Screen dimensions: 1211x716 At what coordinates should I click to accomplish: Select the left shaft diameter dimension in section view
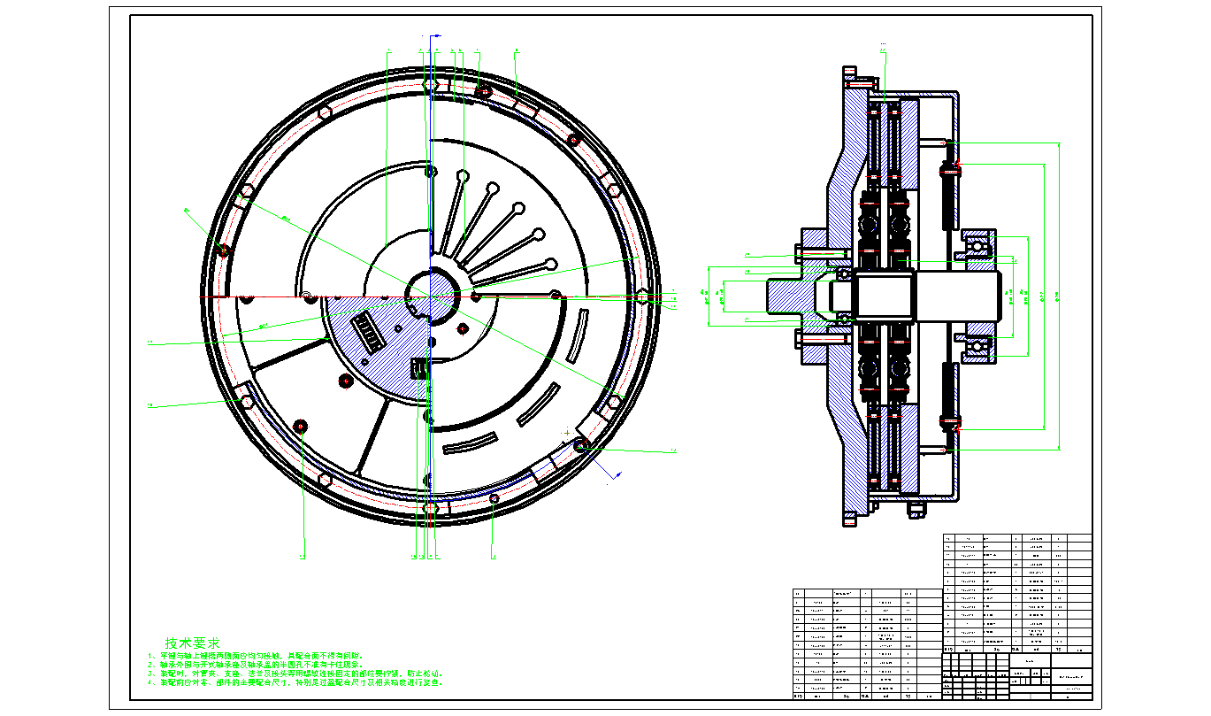pos(724,296)
